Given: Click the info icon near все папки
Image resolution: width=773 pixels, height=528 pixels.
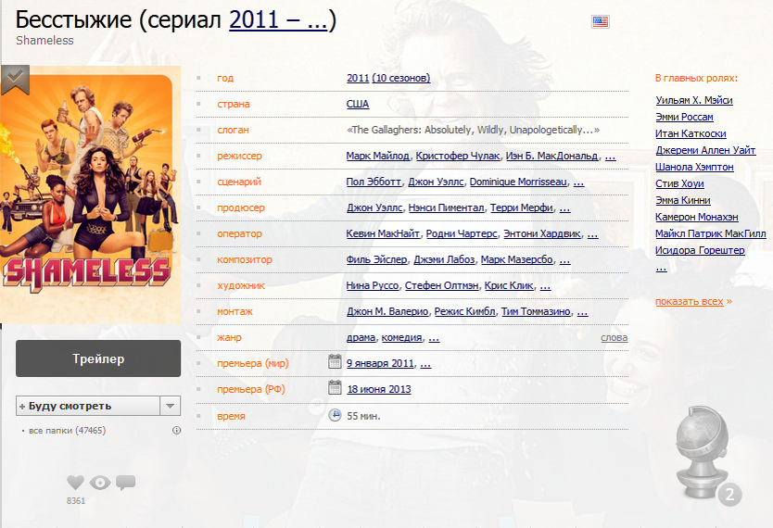Looking at the screenshot, I should [x=176, y=430].
